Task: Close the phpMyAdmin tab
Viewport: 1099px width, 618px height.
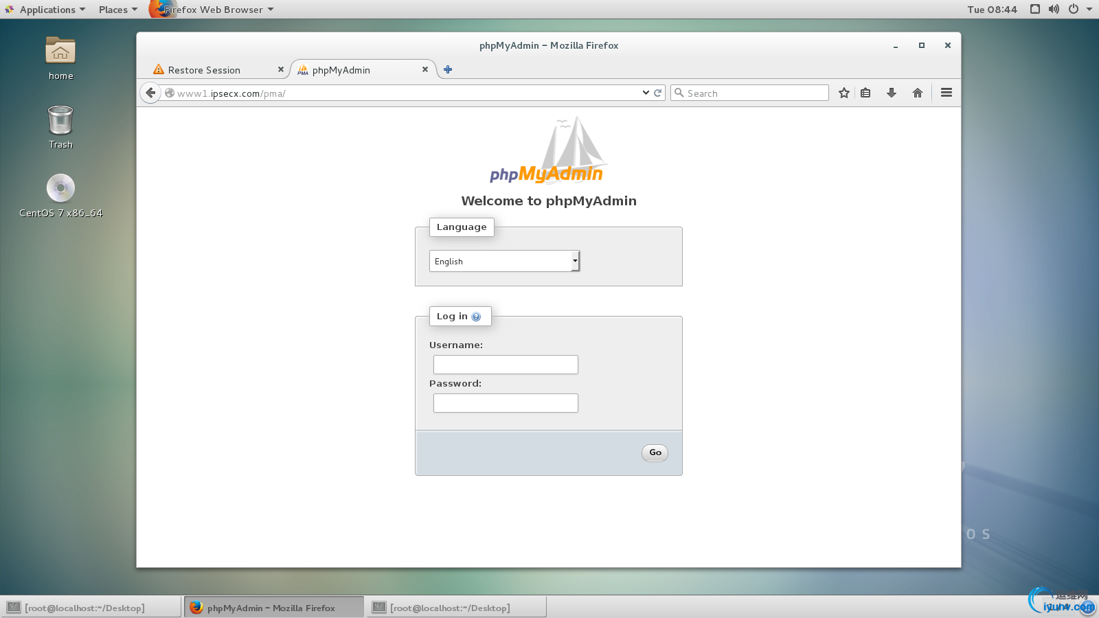Action: coord(425,69)
